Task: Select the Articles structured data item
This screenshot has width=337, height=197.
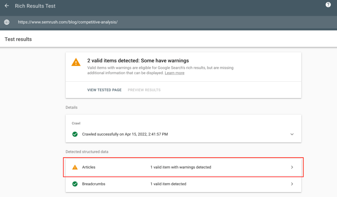Action: tap(183, 167)
